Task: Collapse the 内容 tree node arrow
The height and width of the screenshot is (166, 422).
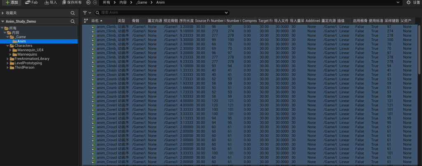Action: [x=5, y=33]
